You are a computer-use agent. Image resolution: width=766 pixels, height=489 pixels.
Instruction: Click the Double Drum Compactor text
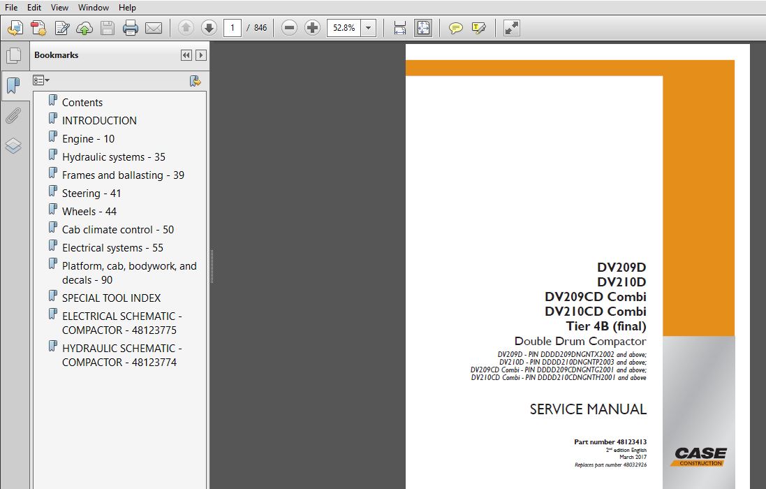580,341
